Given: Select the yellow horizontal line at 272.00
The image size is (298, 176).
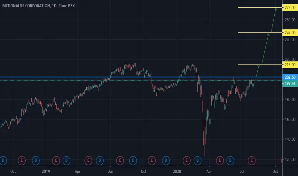Looking at the screenshot, I should coord(260,8).
